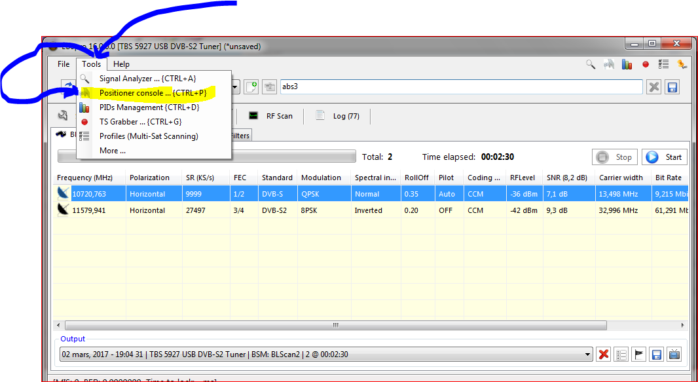Click the red X delete output icon

(x=604, y=354)
